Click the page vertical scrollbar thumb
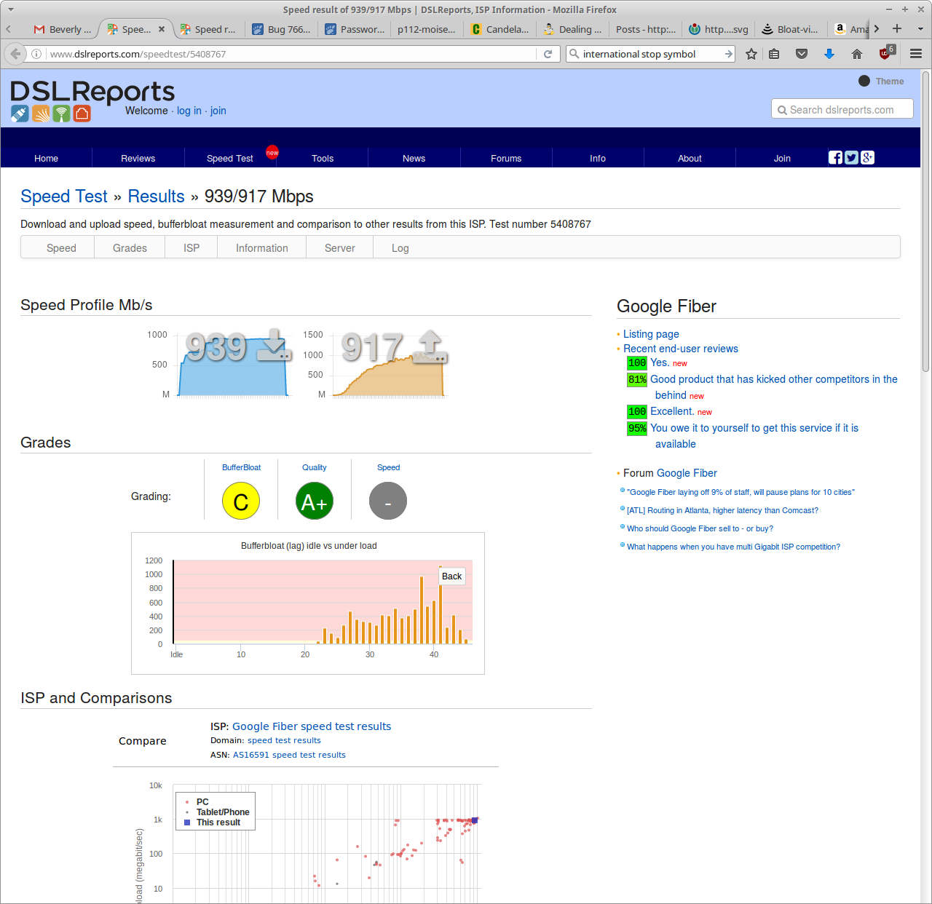The height and width of the screenshot is (904, 932). (x=926, y=222)
